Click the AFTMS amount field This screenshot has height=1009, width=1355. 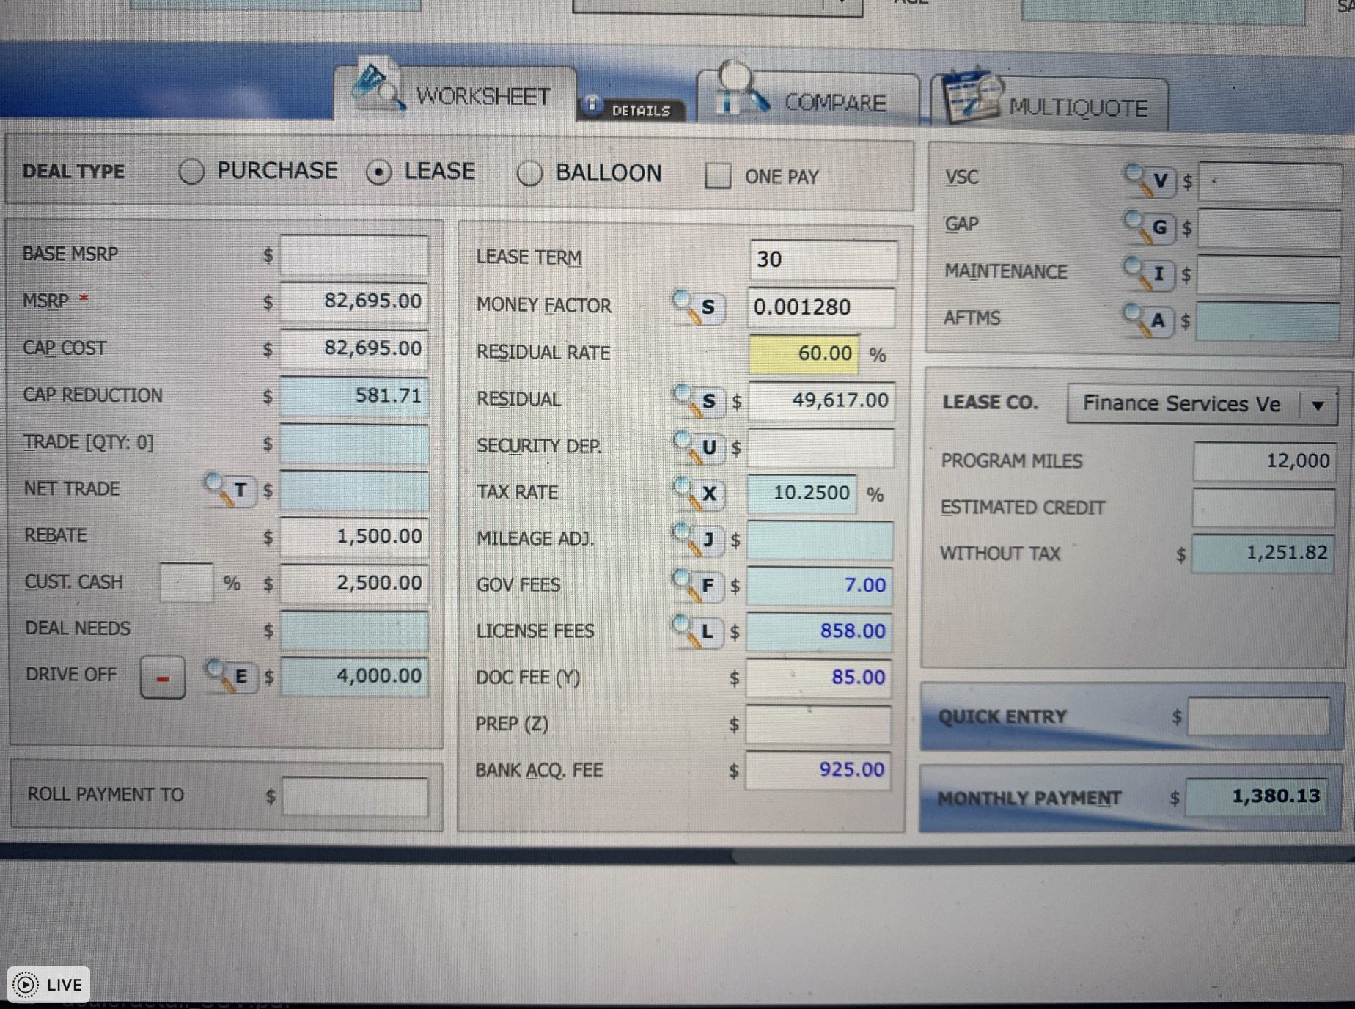pos(1268,322)
